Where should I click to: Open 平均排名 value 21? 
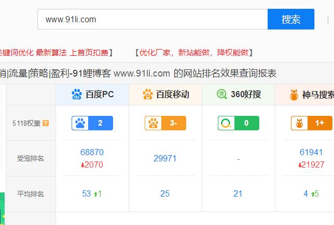[x=238, y=194]
